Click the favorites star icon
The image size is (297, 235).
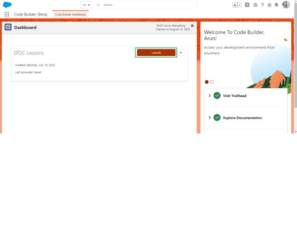[235, 5]
